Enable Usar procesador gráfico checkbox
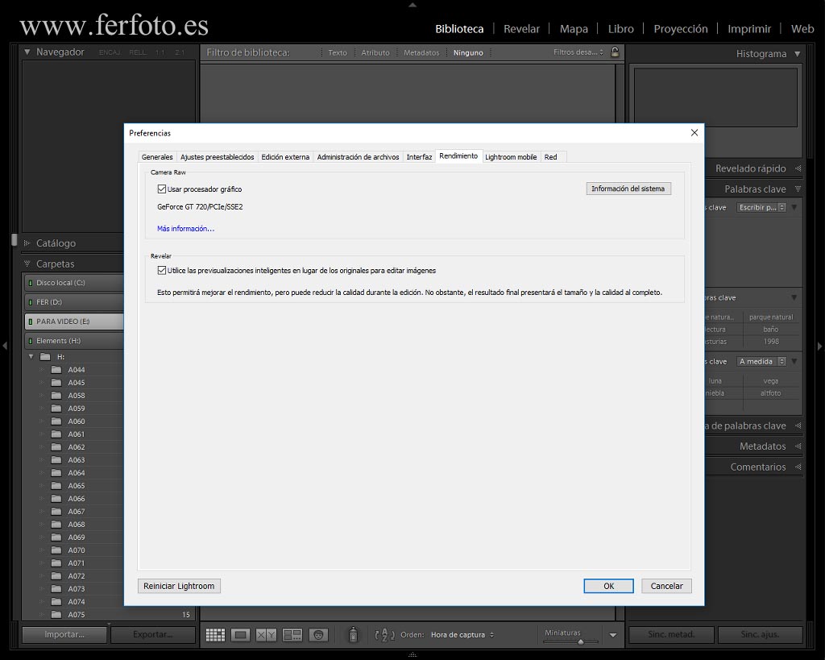Viewport: 825px width, 660px height. click(x=161, y=189)
